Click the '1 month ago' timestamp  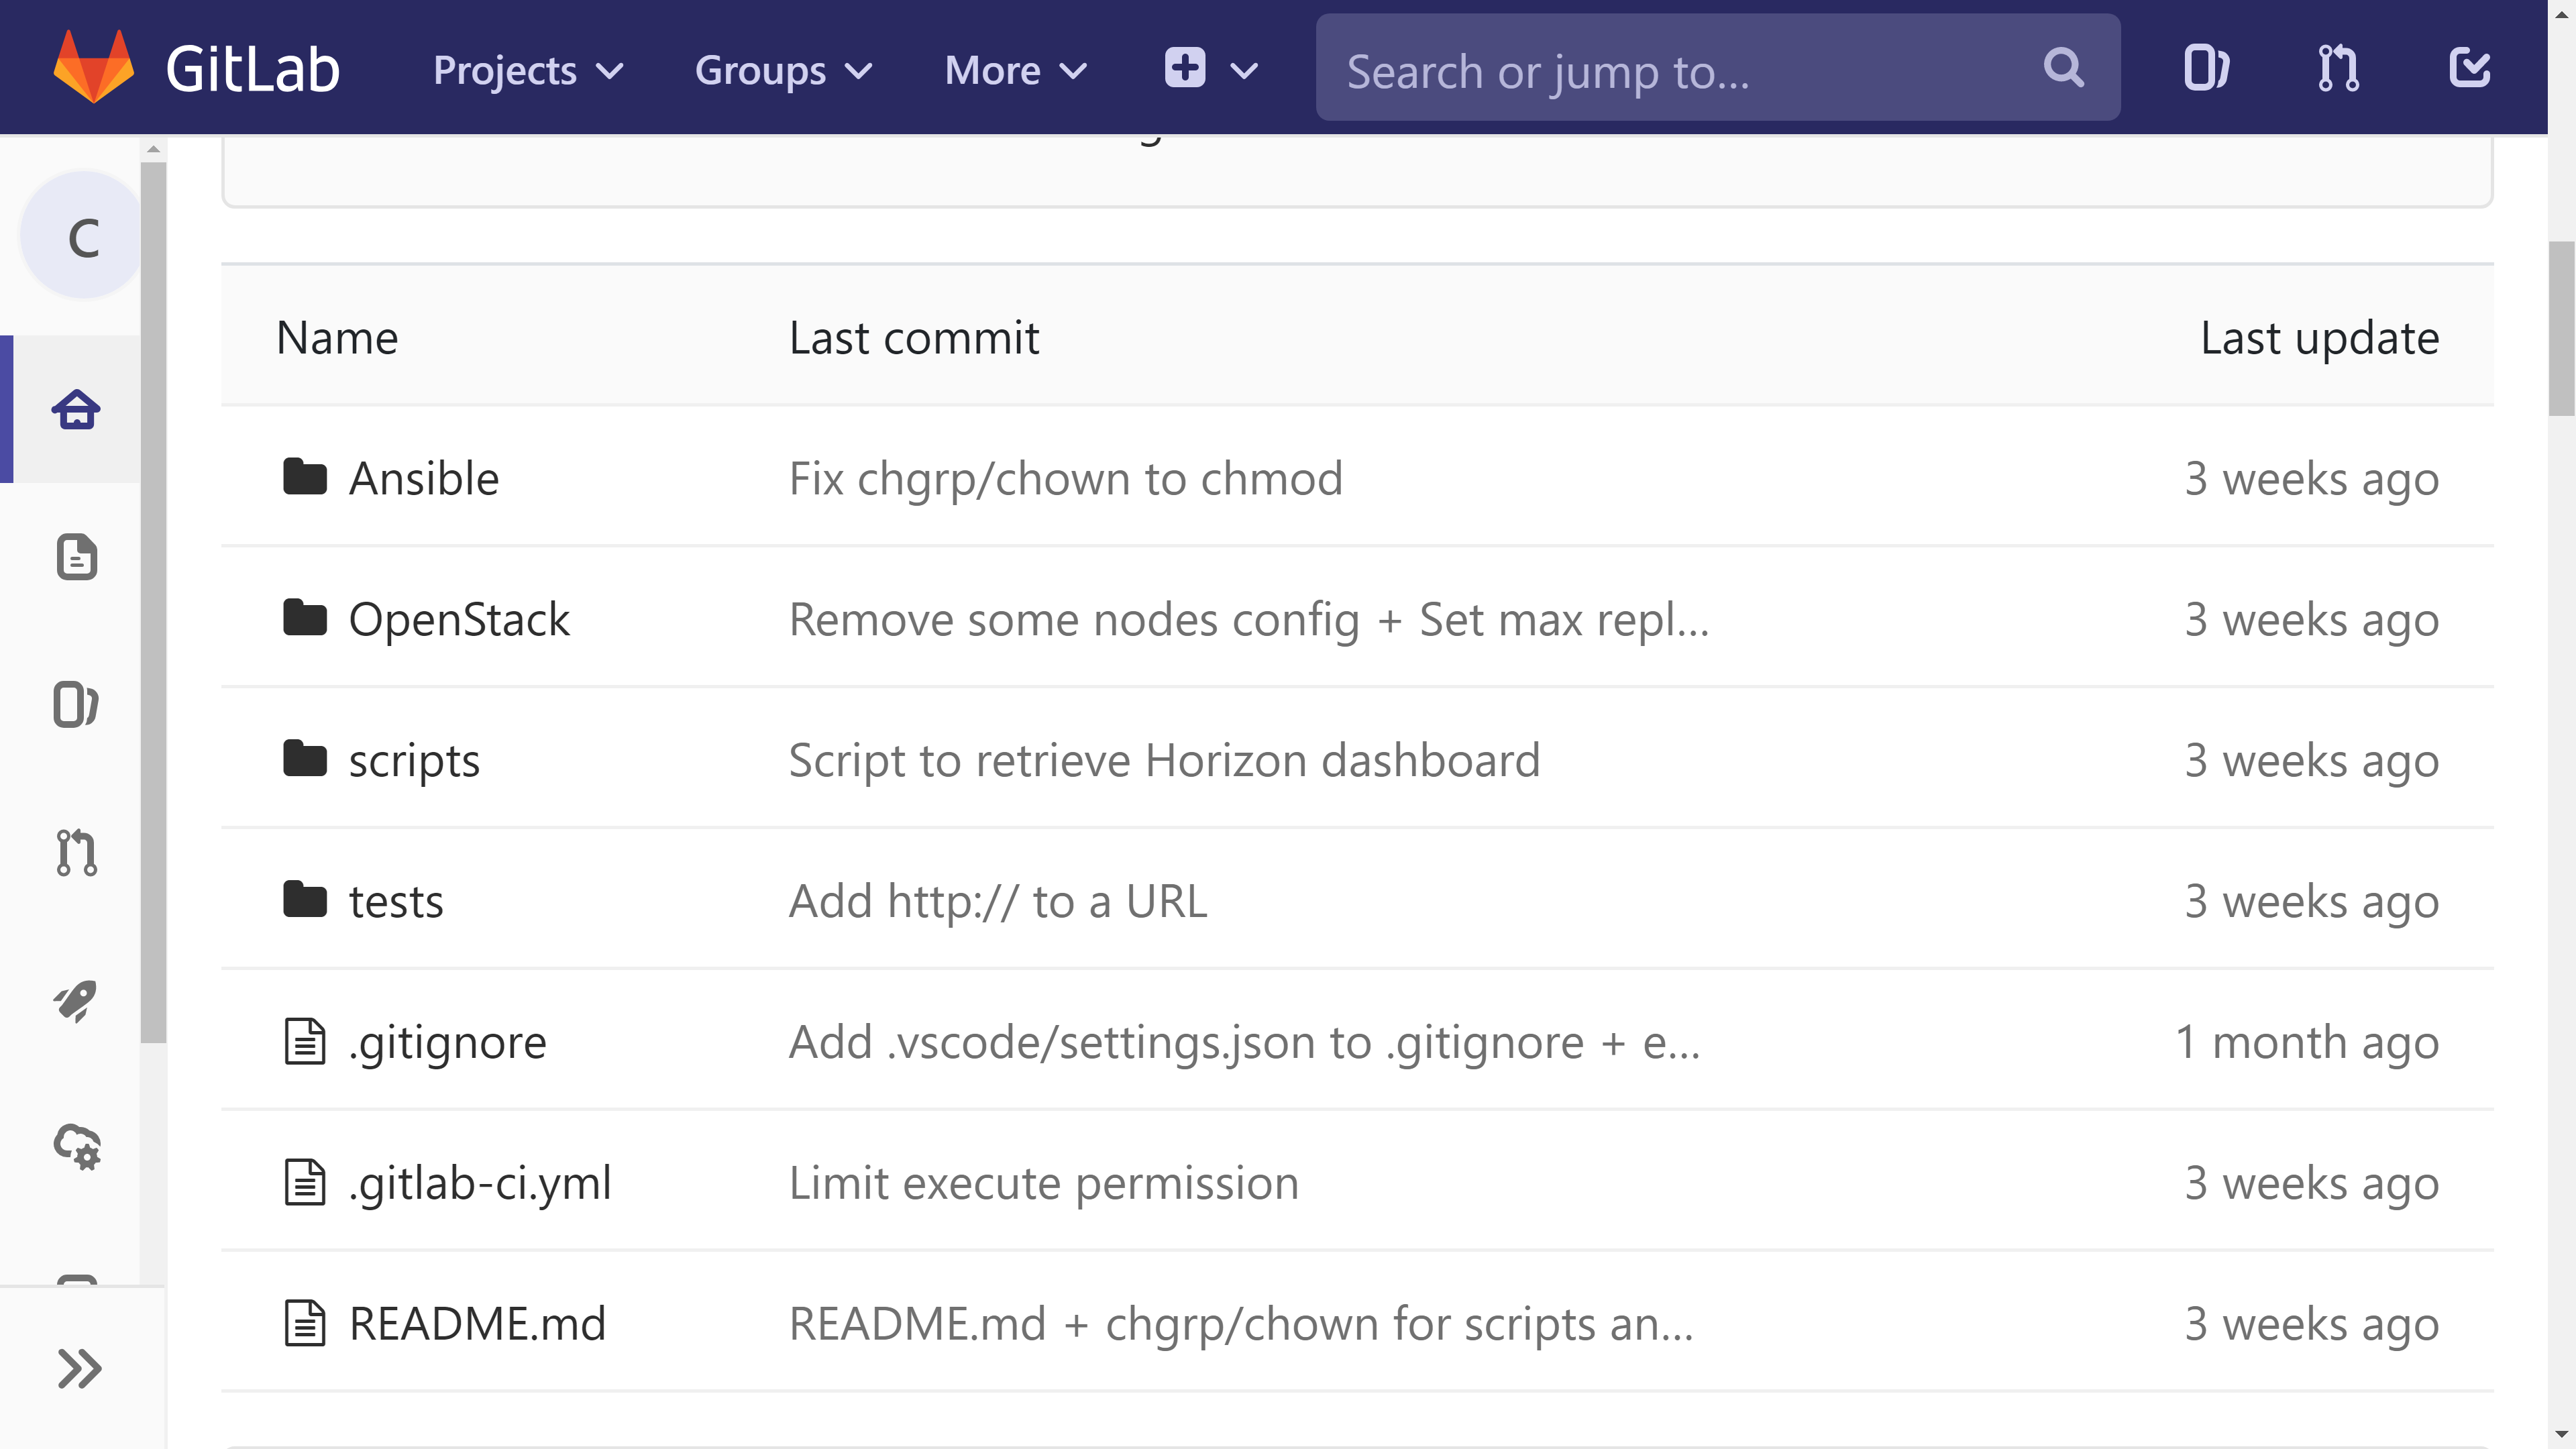click(x=2307, y=1043)
